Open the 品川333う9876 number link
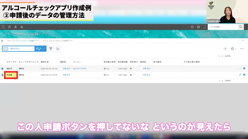This screenshot has width=248, height=139. tap(80, 69)
